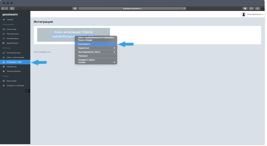This screenshot has height=146, width=267.
Task: Open a new tab with plus button
Action: click(263, 9)
